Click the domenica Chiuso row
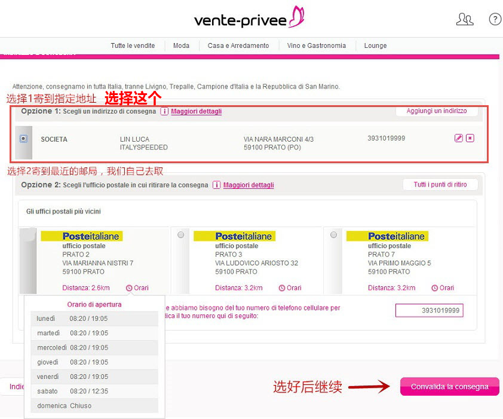The width and height of the screenshot is (503, 419). [x=94, y=406]
